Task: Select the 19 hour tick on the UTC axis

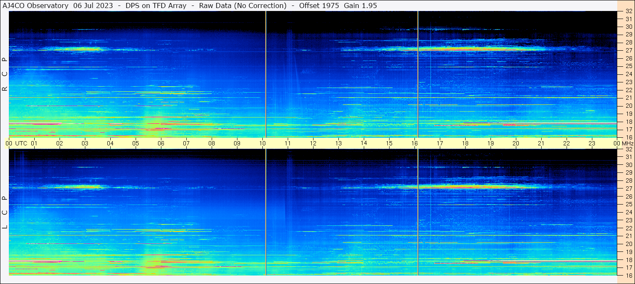Action: [490, 143]
